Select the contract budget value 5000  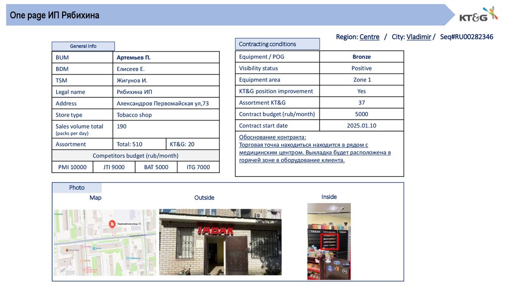362,114
